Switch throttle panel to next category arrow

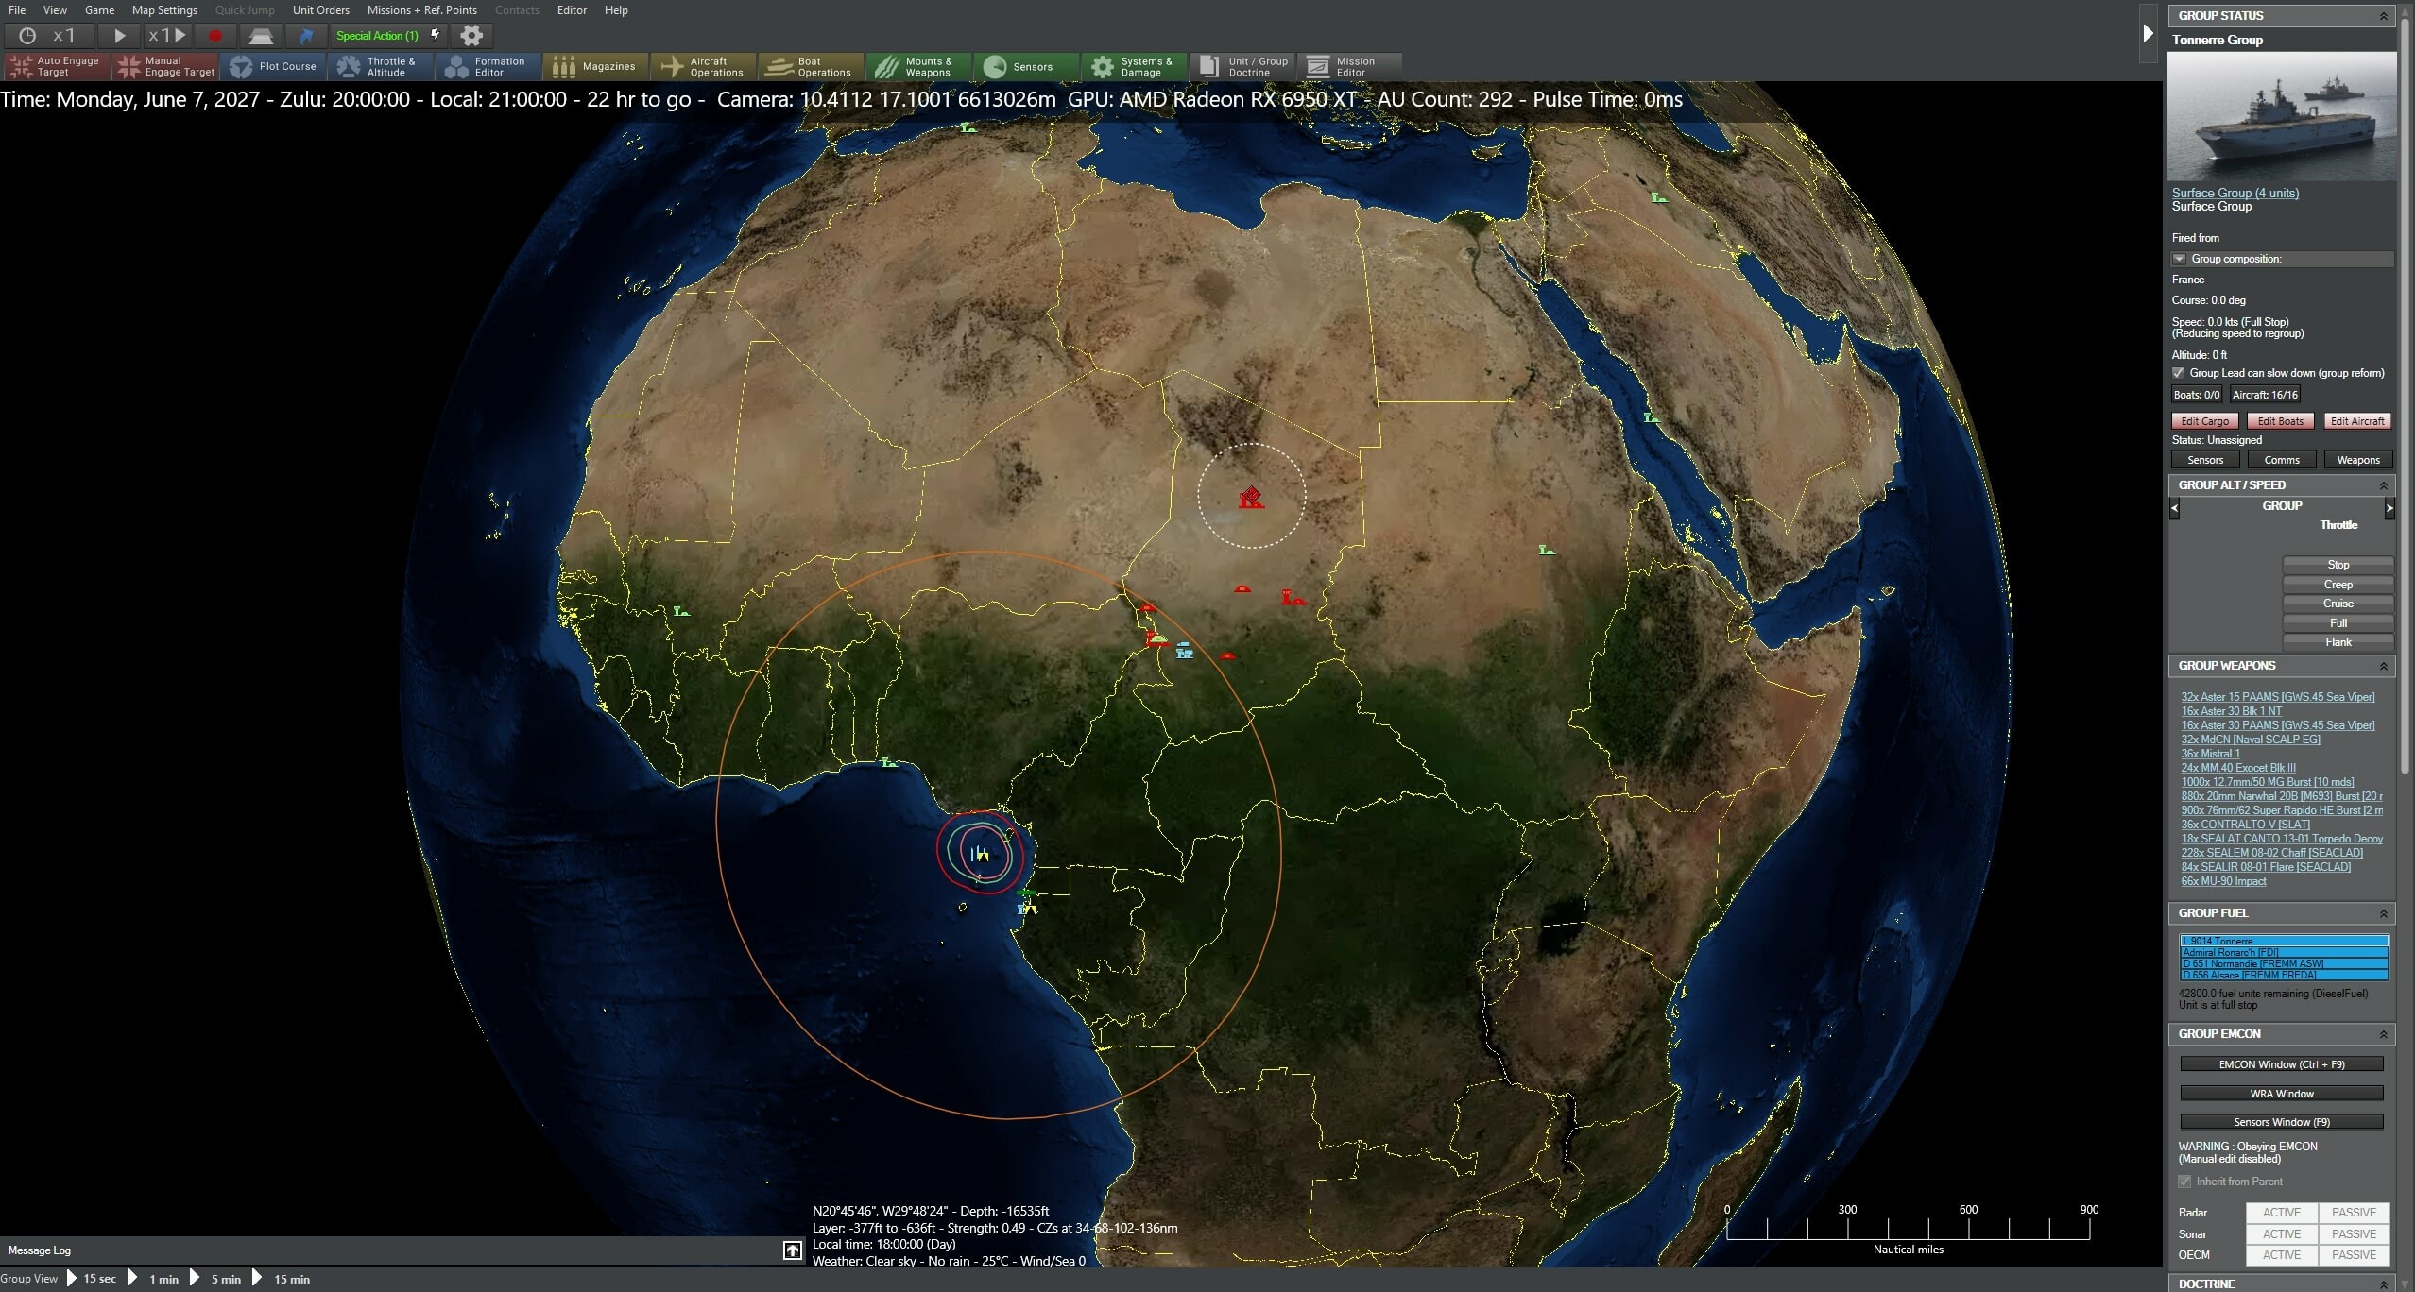2389,508
